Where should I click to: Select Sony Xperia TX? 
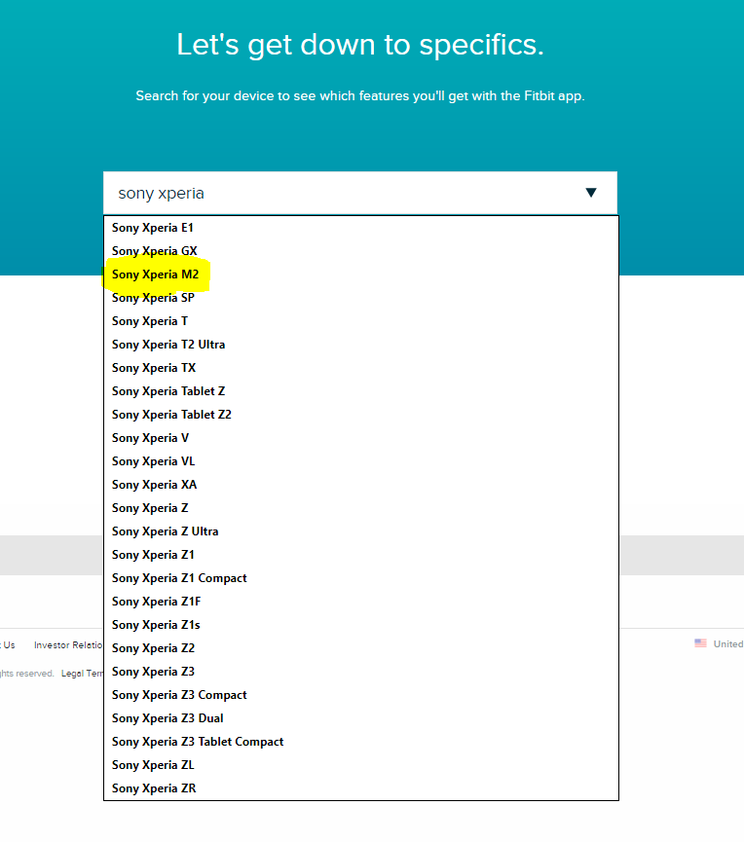361,368
